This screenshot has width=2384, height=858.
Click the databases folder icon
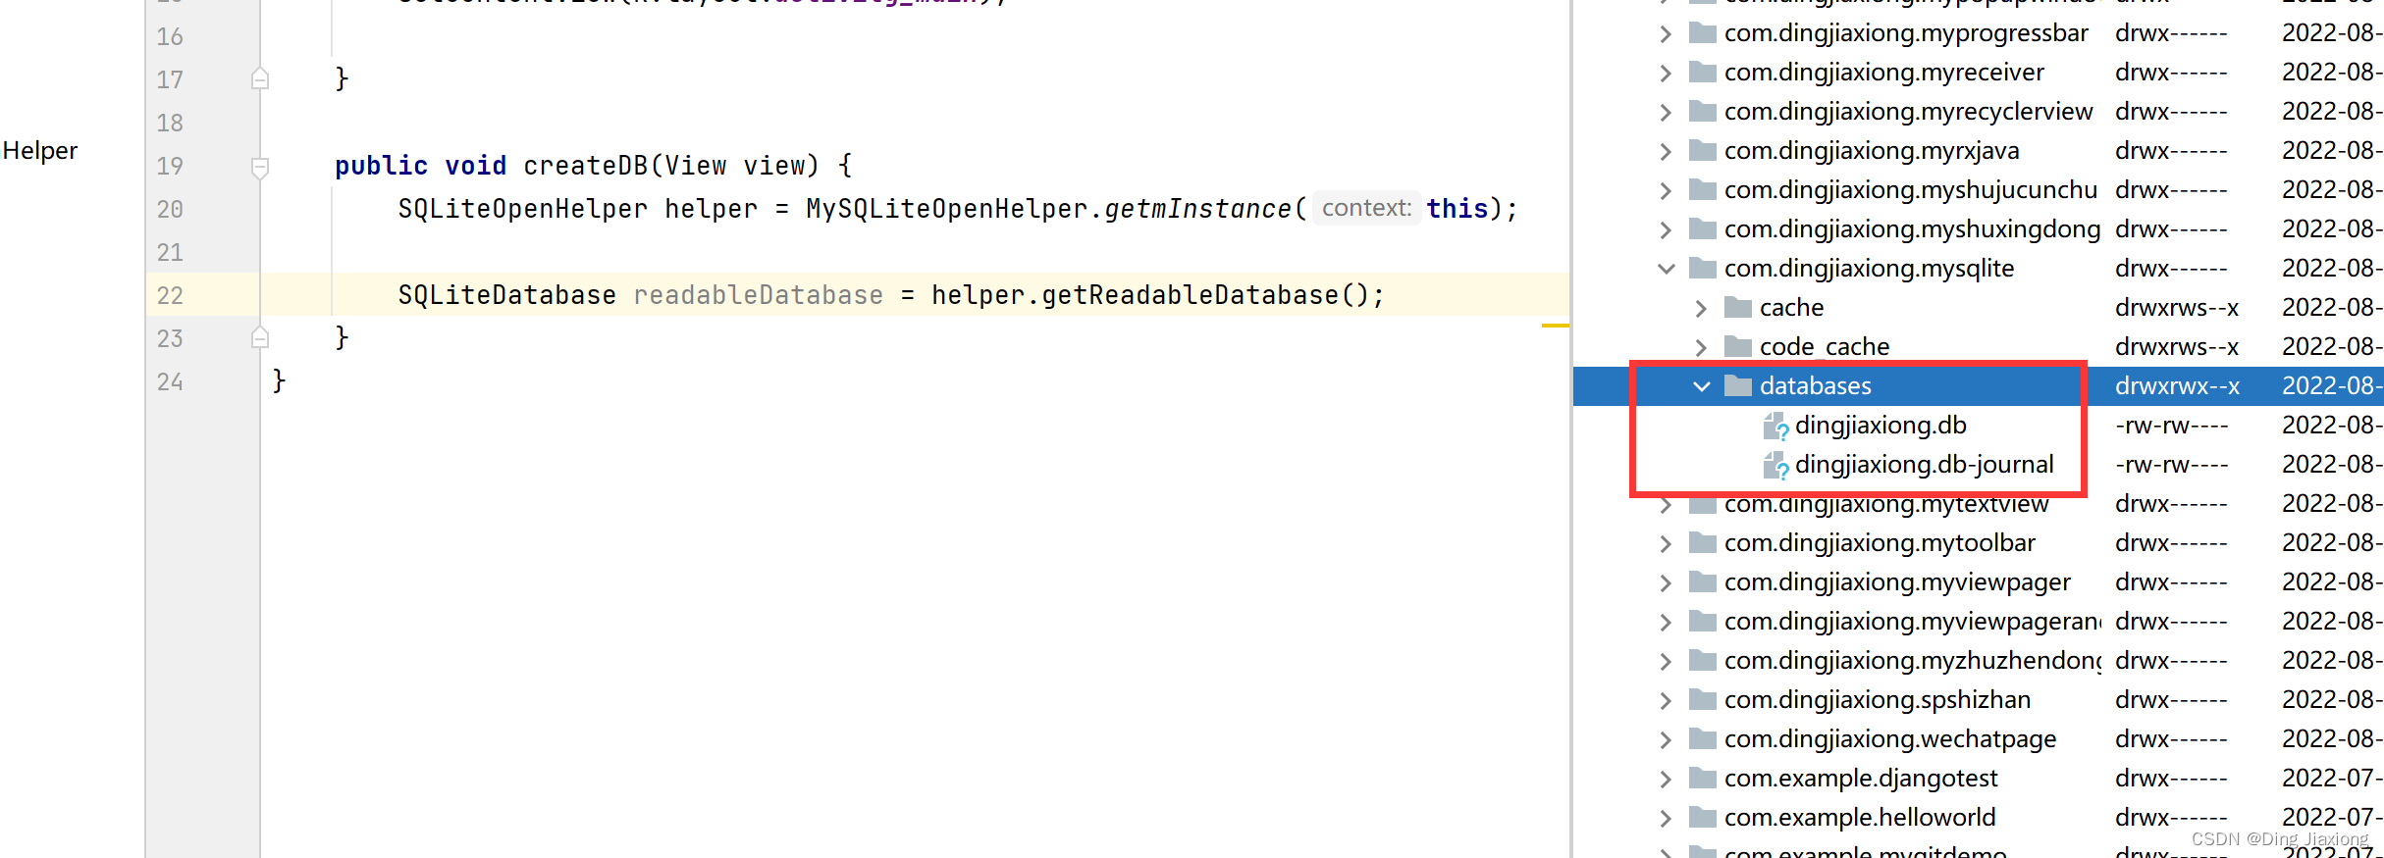(x=1738, y=385)
